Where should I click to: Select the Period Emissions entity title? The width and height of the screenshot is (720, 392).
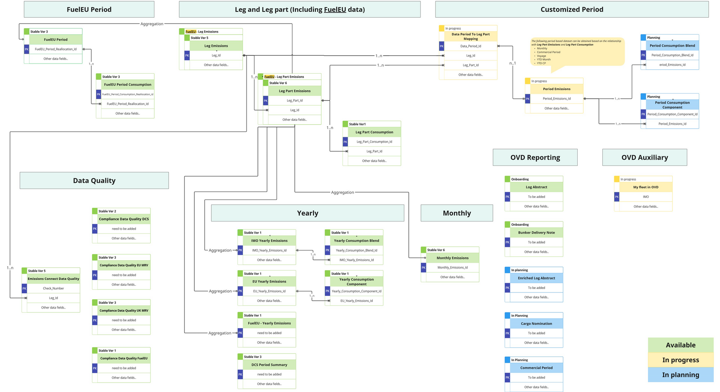(x=557, y=89)
